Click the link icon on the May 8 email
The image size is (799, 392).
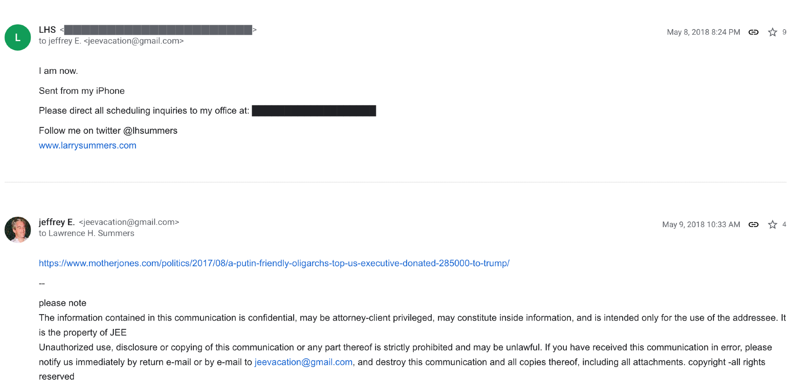pyautogui.click(x=753, y=32)
